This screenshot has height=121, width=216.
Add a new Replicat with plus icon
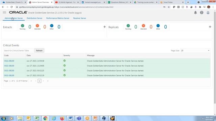210,27
